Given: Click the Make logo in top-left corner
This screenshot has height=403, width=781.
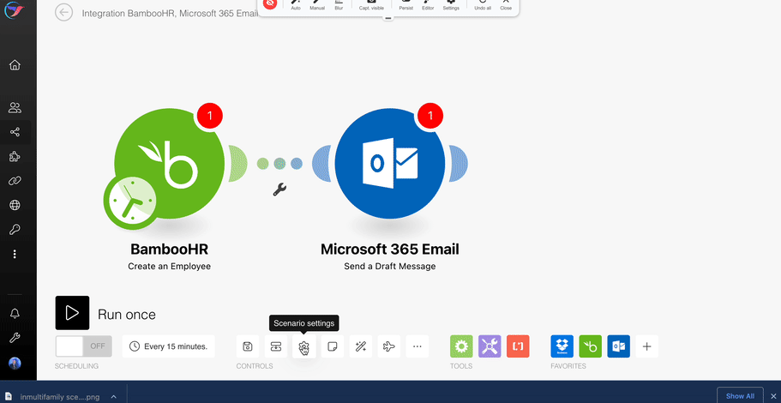Looking at the screenshot, I should point(13,10).
